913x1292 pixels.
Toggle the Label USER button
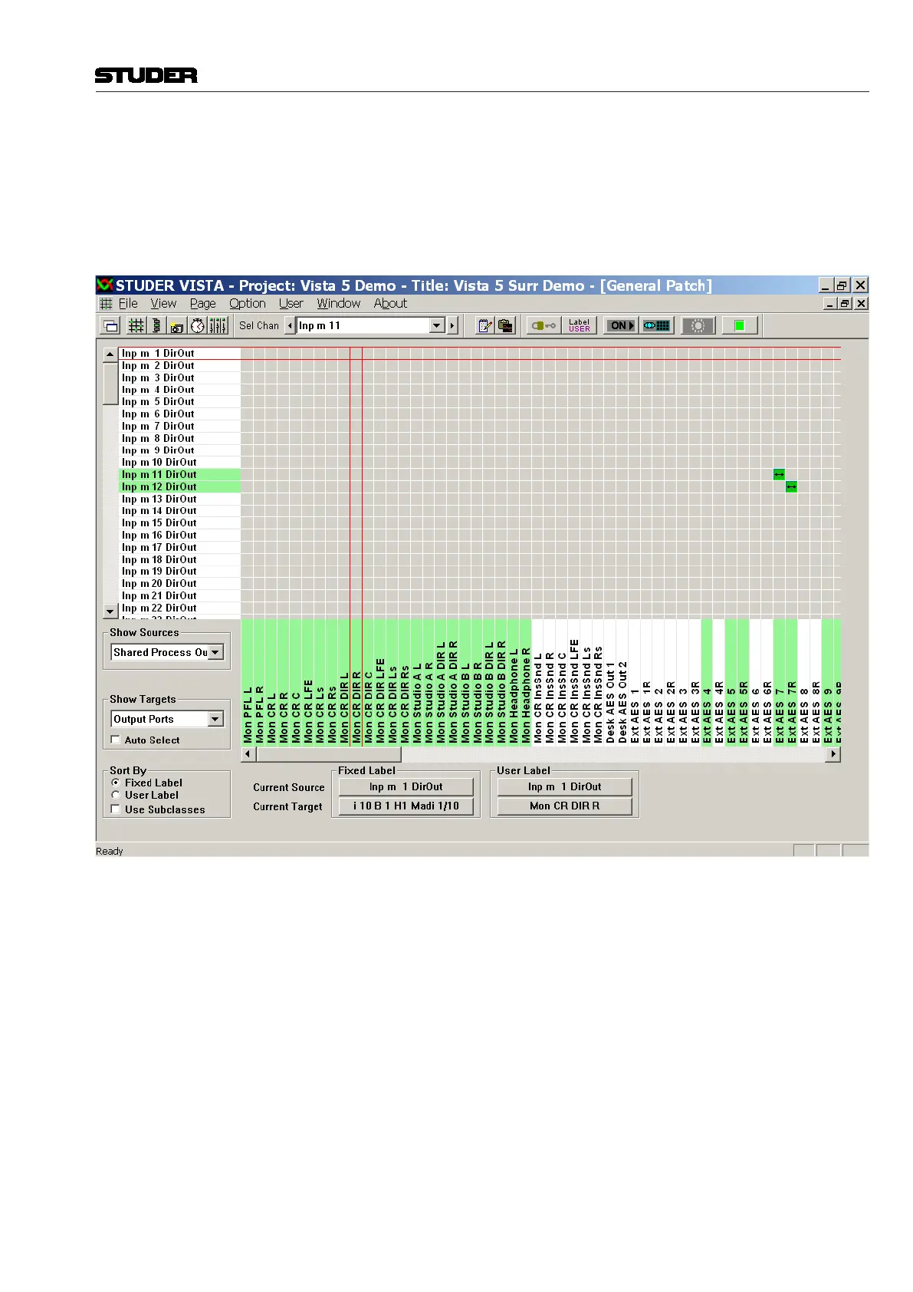[x=580, y=325]
